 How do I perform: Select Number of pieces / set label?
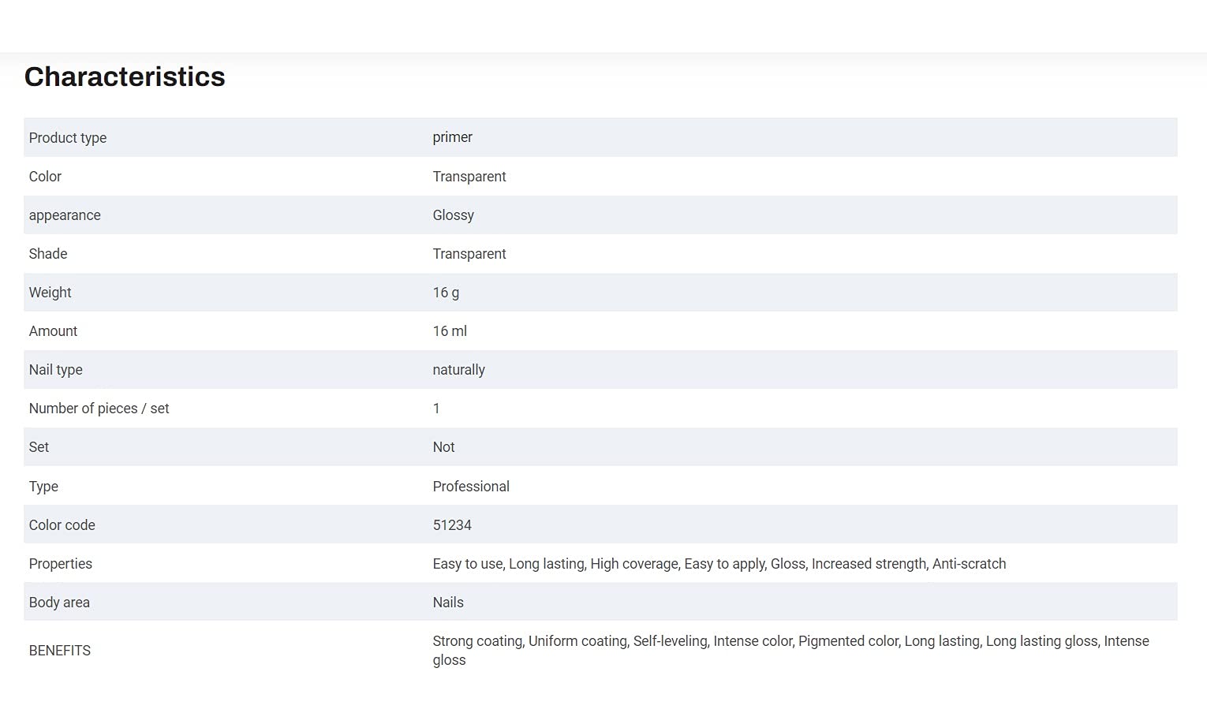tap(99, 409)
